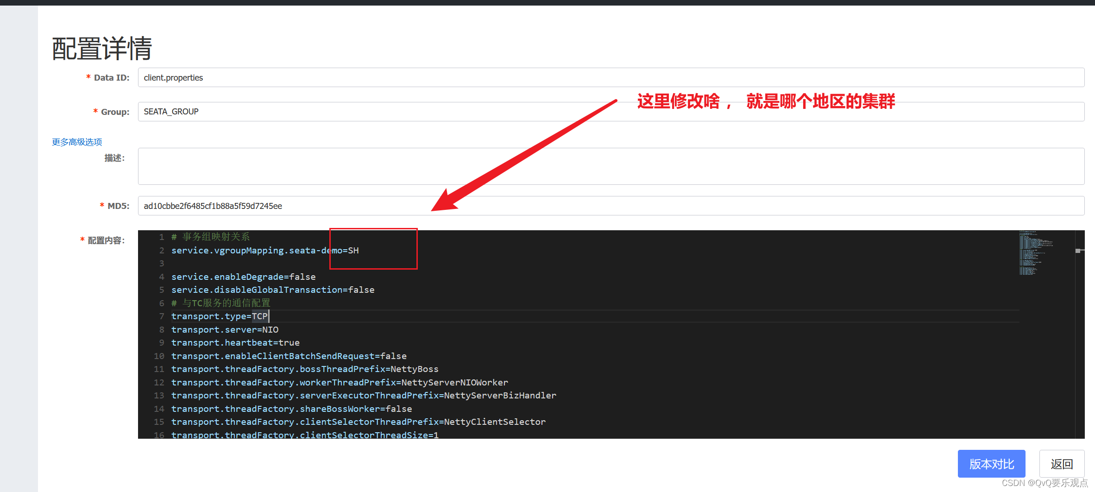Click the serverExecutorThreadPrefix=NettyServerBizHandler line
The width and height of the screenshot is (1095, 492).
coord(364,395)
